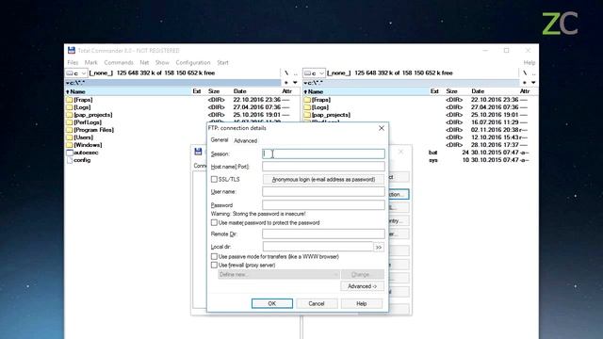Image resolution: width=603 pixels, height=339 pixels.
Task: Select the [pap_projects] folder in left panel
Action: (90, 115)
